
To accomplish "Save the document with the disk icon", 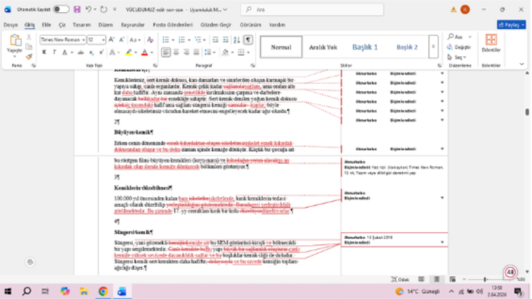I will tap(77, 9).
